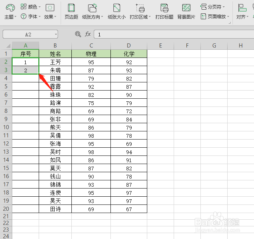Click the 分页符 page break icon

coord(203,7)
